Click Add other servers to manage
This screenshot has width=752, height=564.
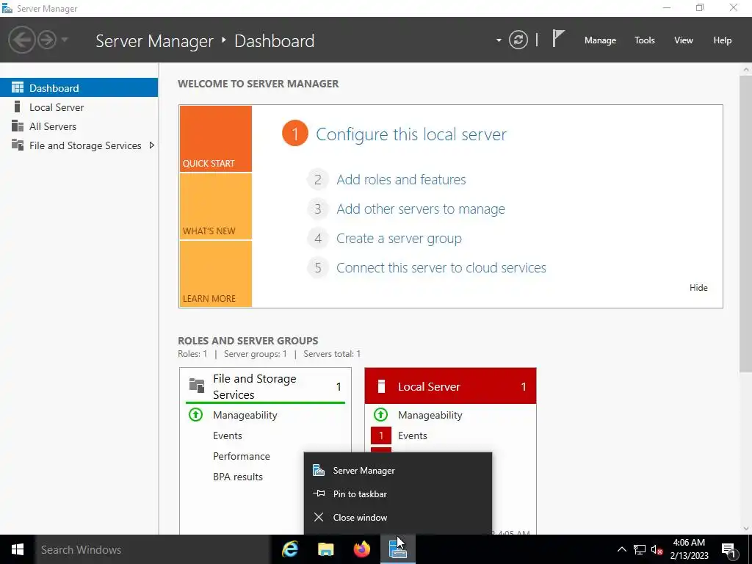(x=421, y=209)
